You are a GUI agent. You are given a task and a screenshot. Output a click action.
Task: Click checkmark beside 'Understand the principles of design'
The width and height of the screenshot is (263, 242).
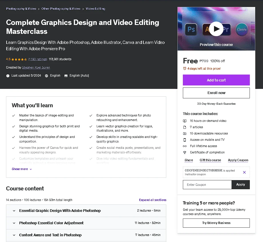[x=13, y=137]
